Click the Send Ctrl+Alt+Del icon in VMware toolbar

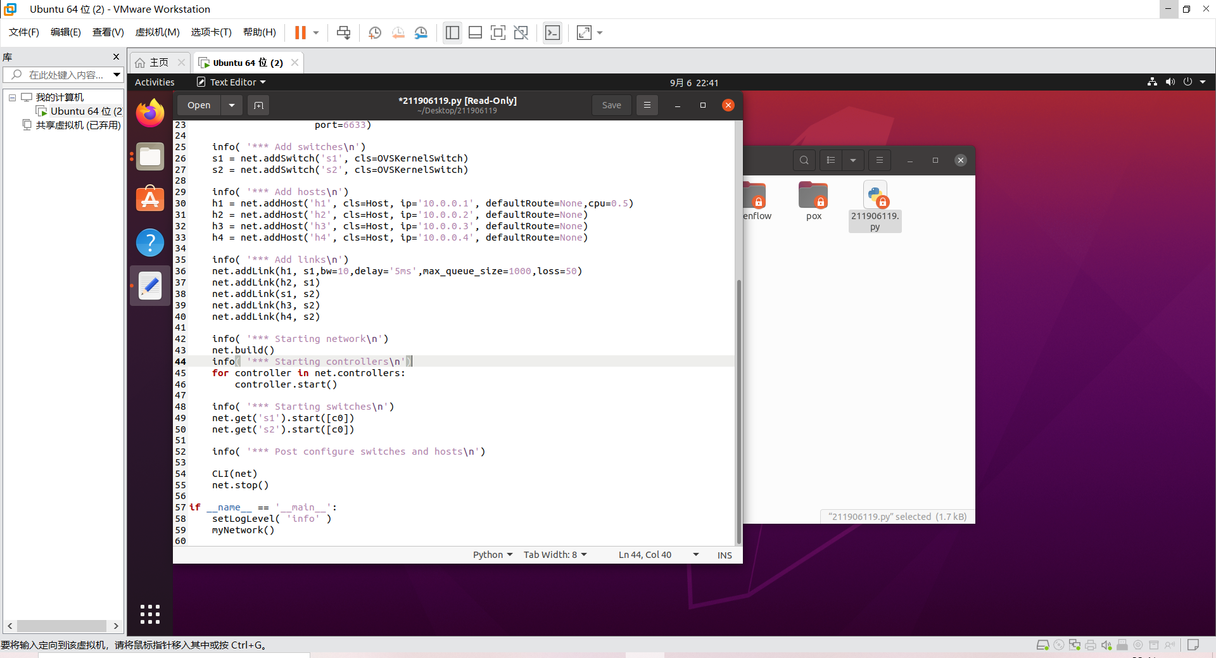(343, 33)
